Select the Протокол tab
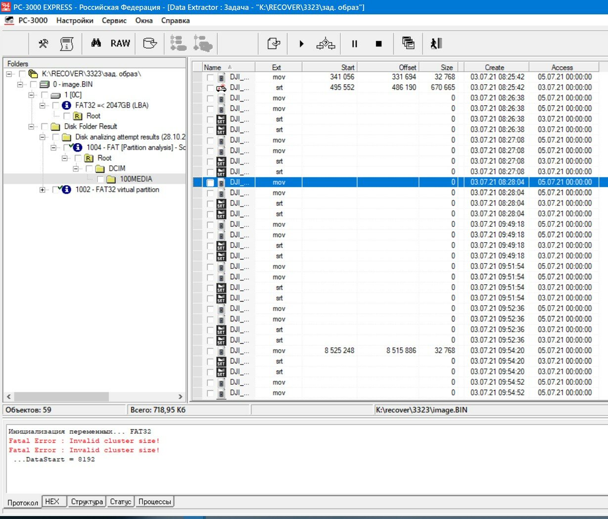Image resolution: width=608 pixels, height=519 pixels. 23,502
